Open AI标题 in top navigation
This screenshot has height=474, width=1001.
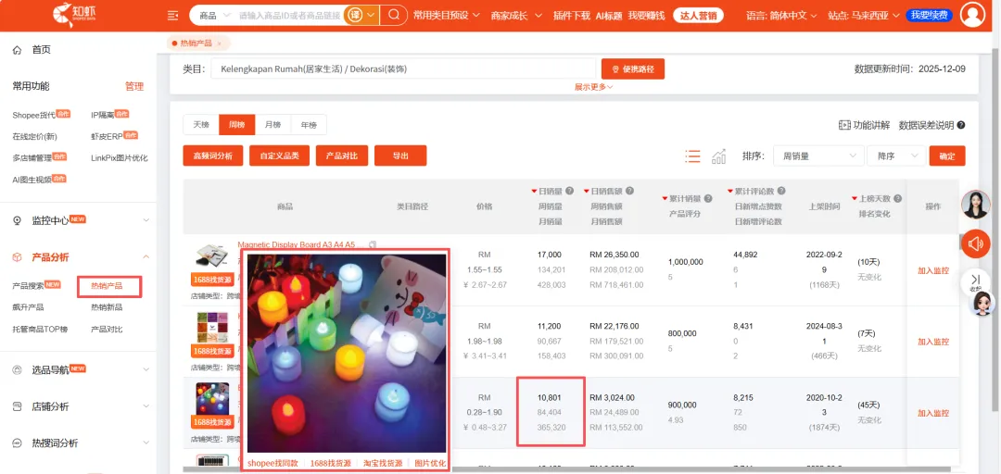[609, 16]
